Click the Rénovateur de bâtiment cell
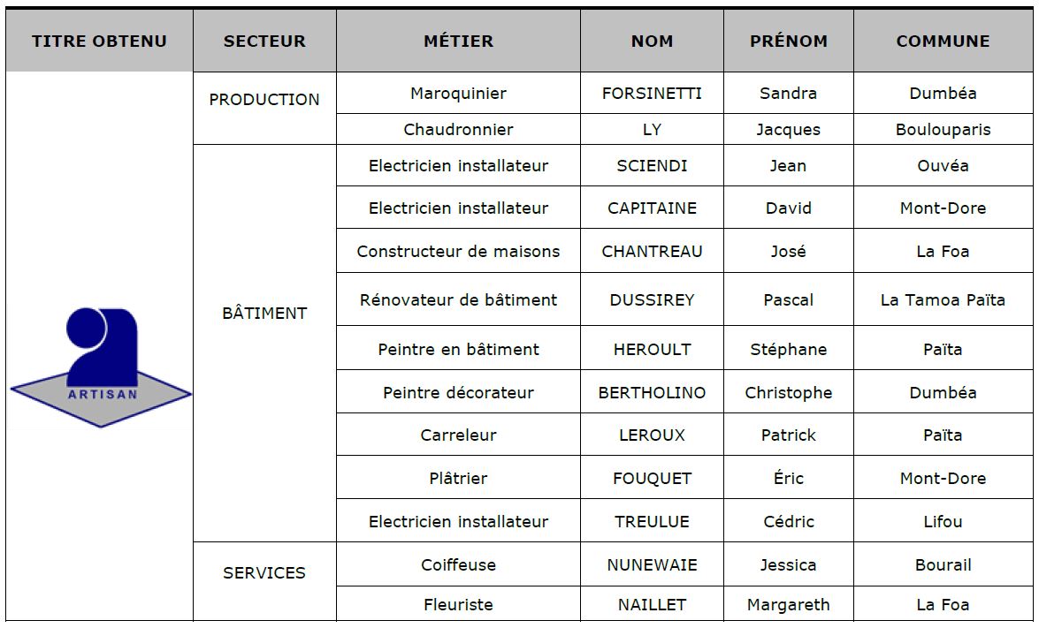Screen dimensions: 1039x628 [458, 300]
